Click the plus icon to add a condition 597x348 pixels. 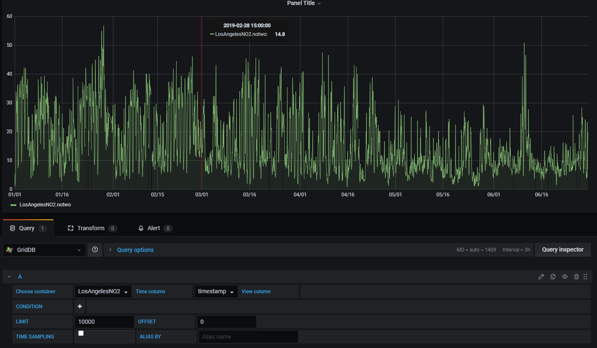(x=80, y=307)
